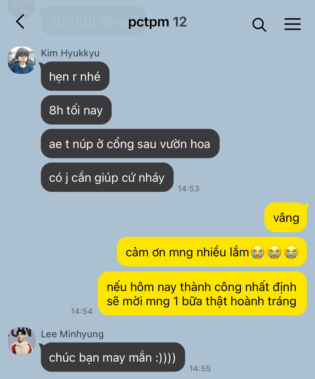Open the chat search magnifier icon
Screen dimensions: 315x379
click(259, 25)
